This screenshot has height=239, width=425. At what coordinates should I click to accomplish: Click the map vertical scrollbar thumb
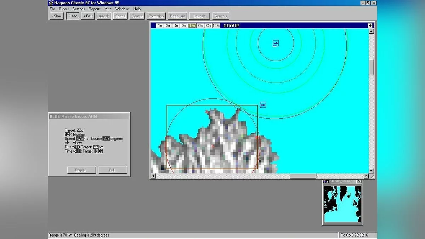(x=371, y=67)
